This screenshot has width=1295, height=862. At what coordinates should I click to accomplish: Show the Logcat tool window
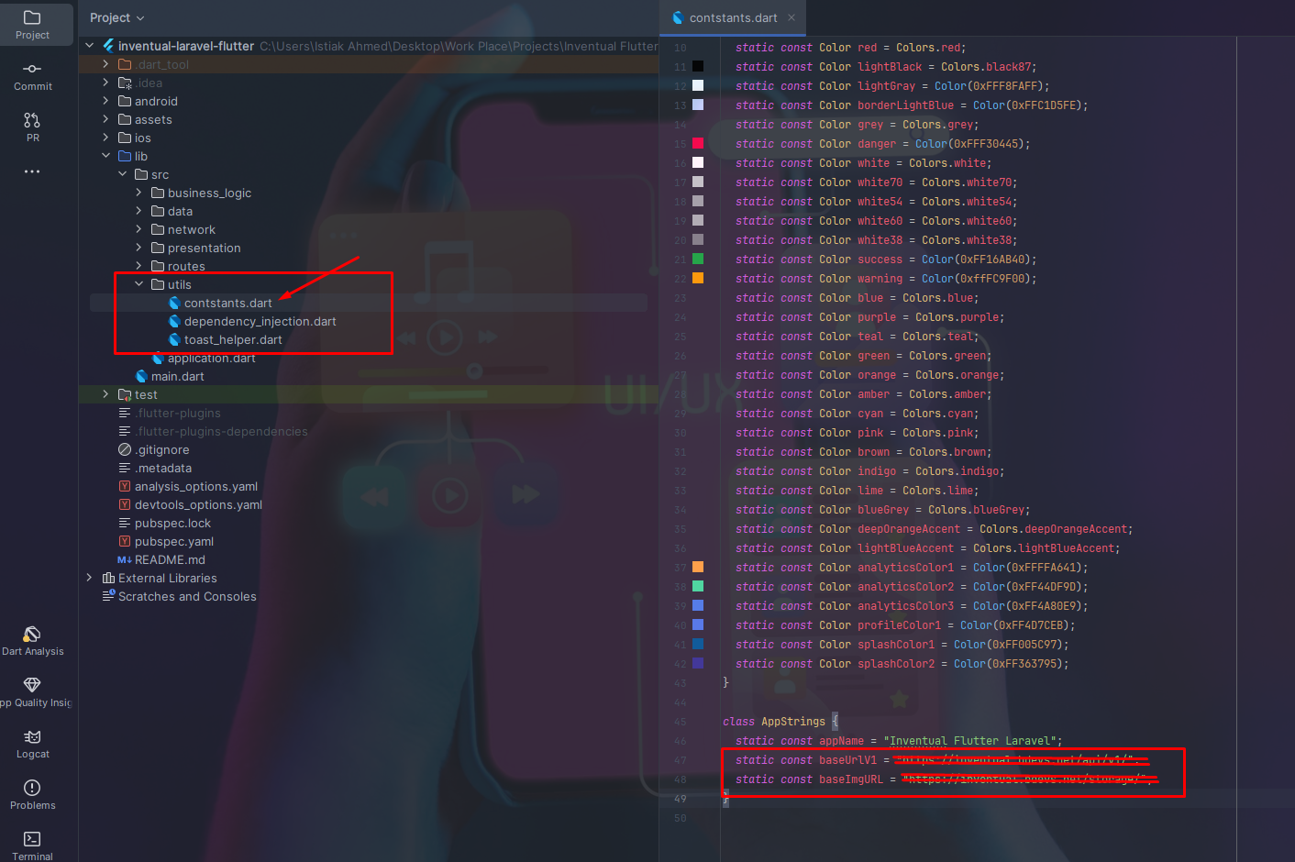(x=32, y=743)
